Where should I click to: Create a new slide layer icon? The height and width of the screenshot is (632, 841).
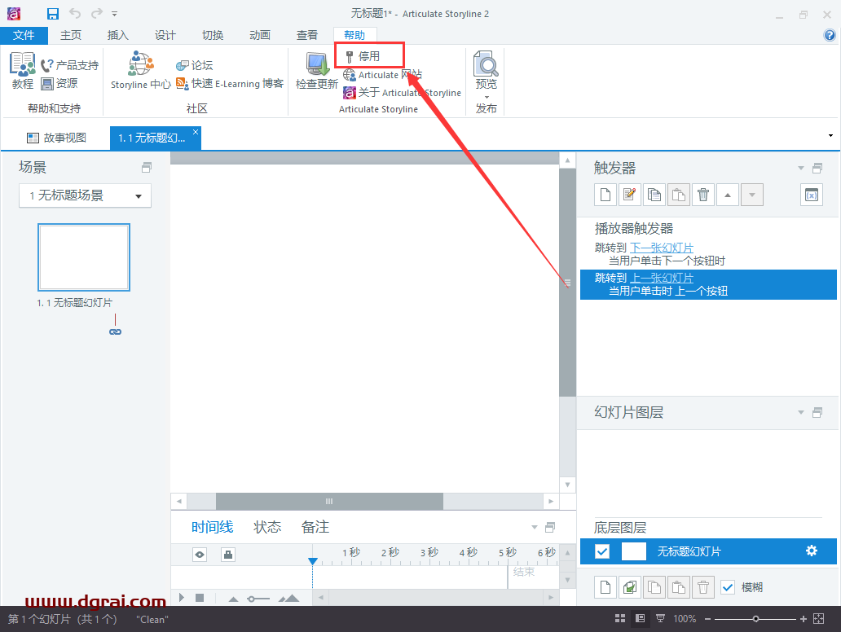point(604,586)
